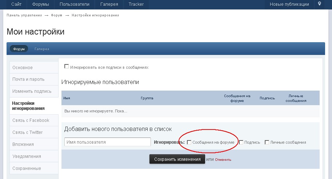Click the Имя column header
Image resolution: width=332 pixels, height=179 pixels.
[x=67, y=98]
